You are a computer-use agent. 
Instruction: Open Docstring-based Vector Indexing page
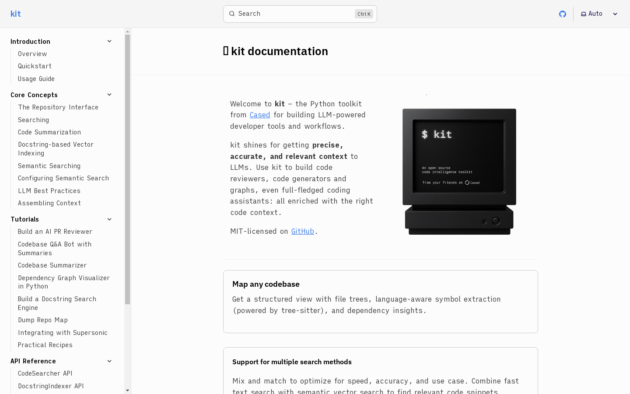(x=56, y=149)
